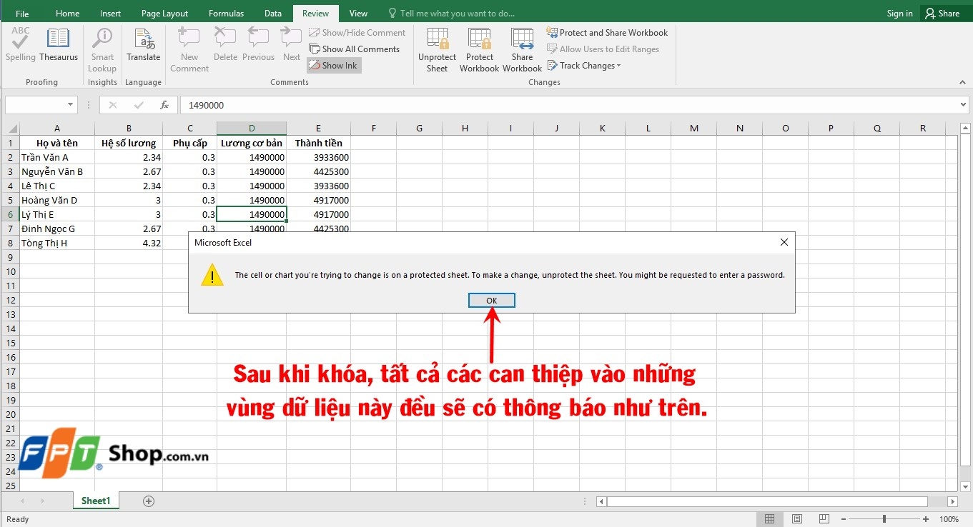Screen dimensions: 973x527
Task: Switch to the Formulas ribbon tab
Action: pos(226,12)
